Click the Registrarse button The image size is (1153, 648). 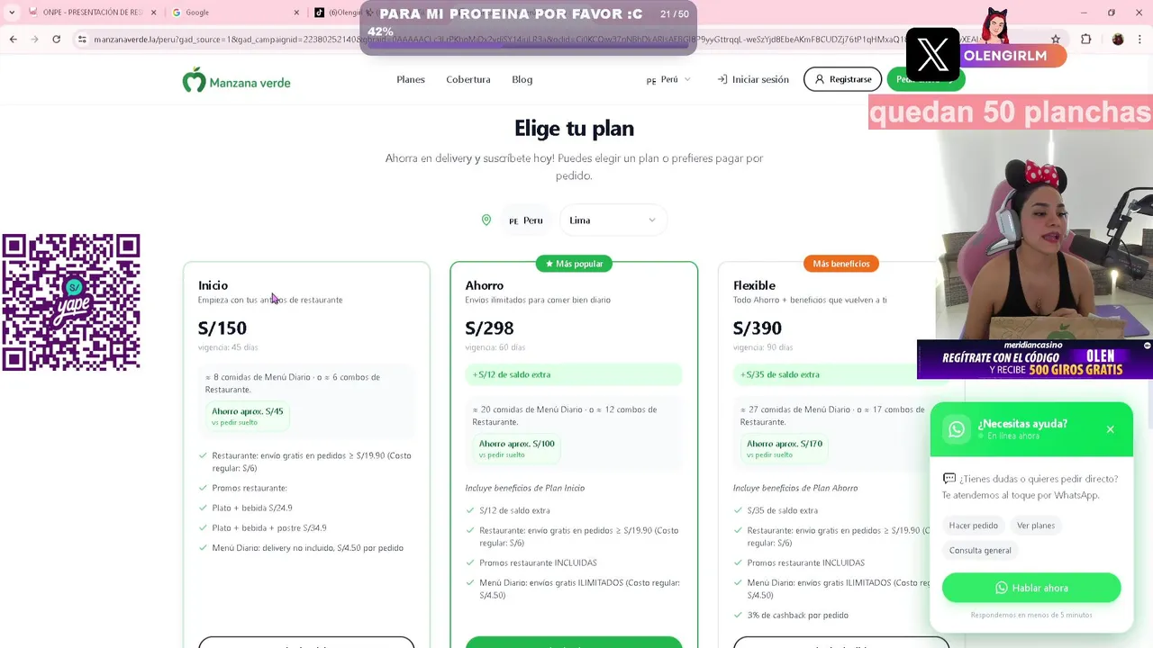pyautogui.click(x=842, y=80)
